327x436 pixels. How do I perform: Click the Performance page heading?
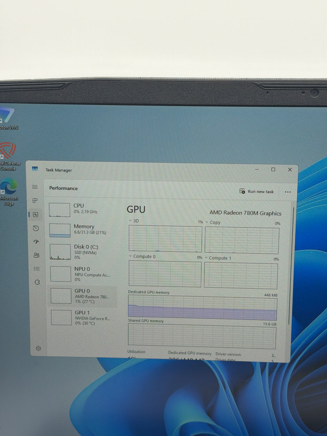(63, 188)
